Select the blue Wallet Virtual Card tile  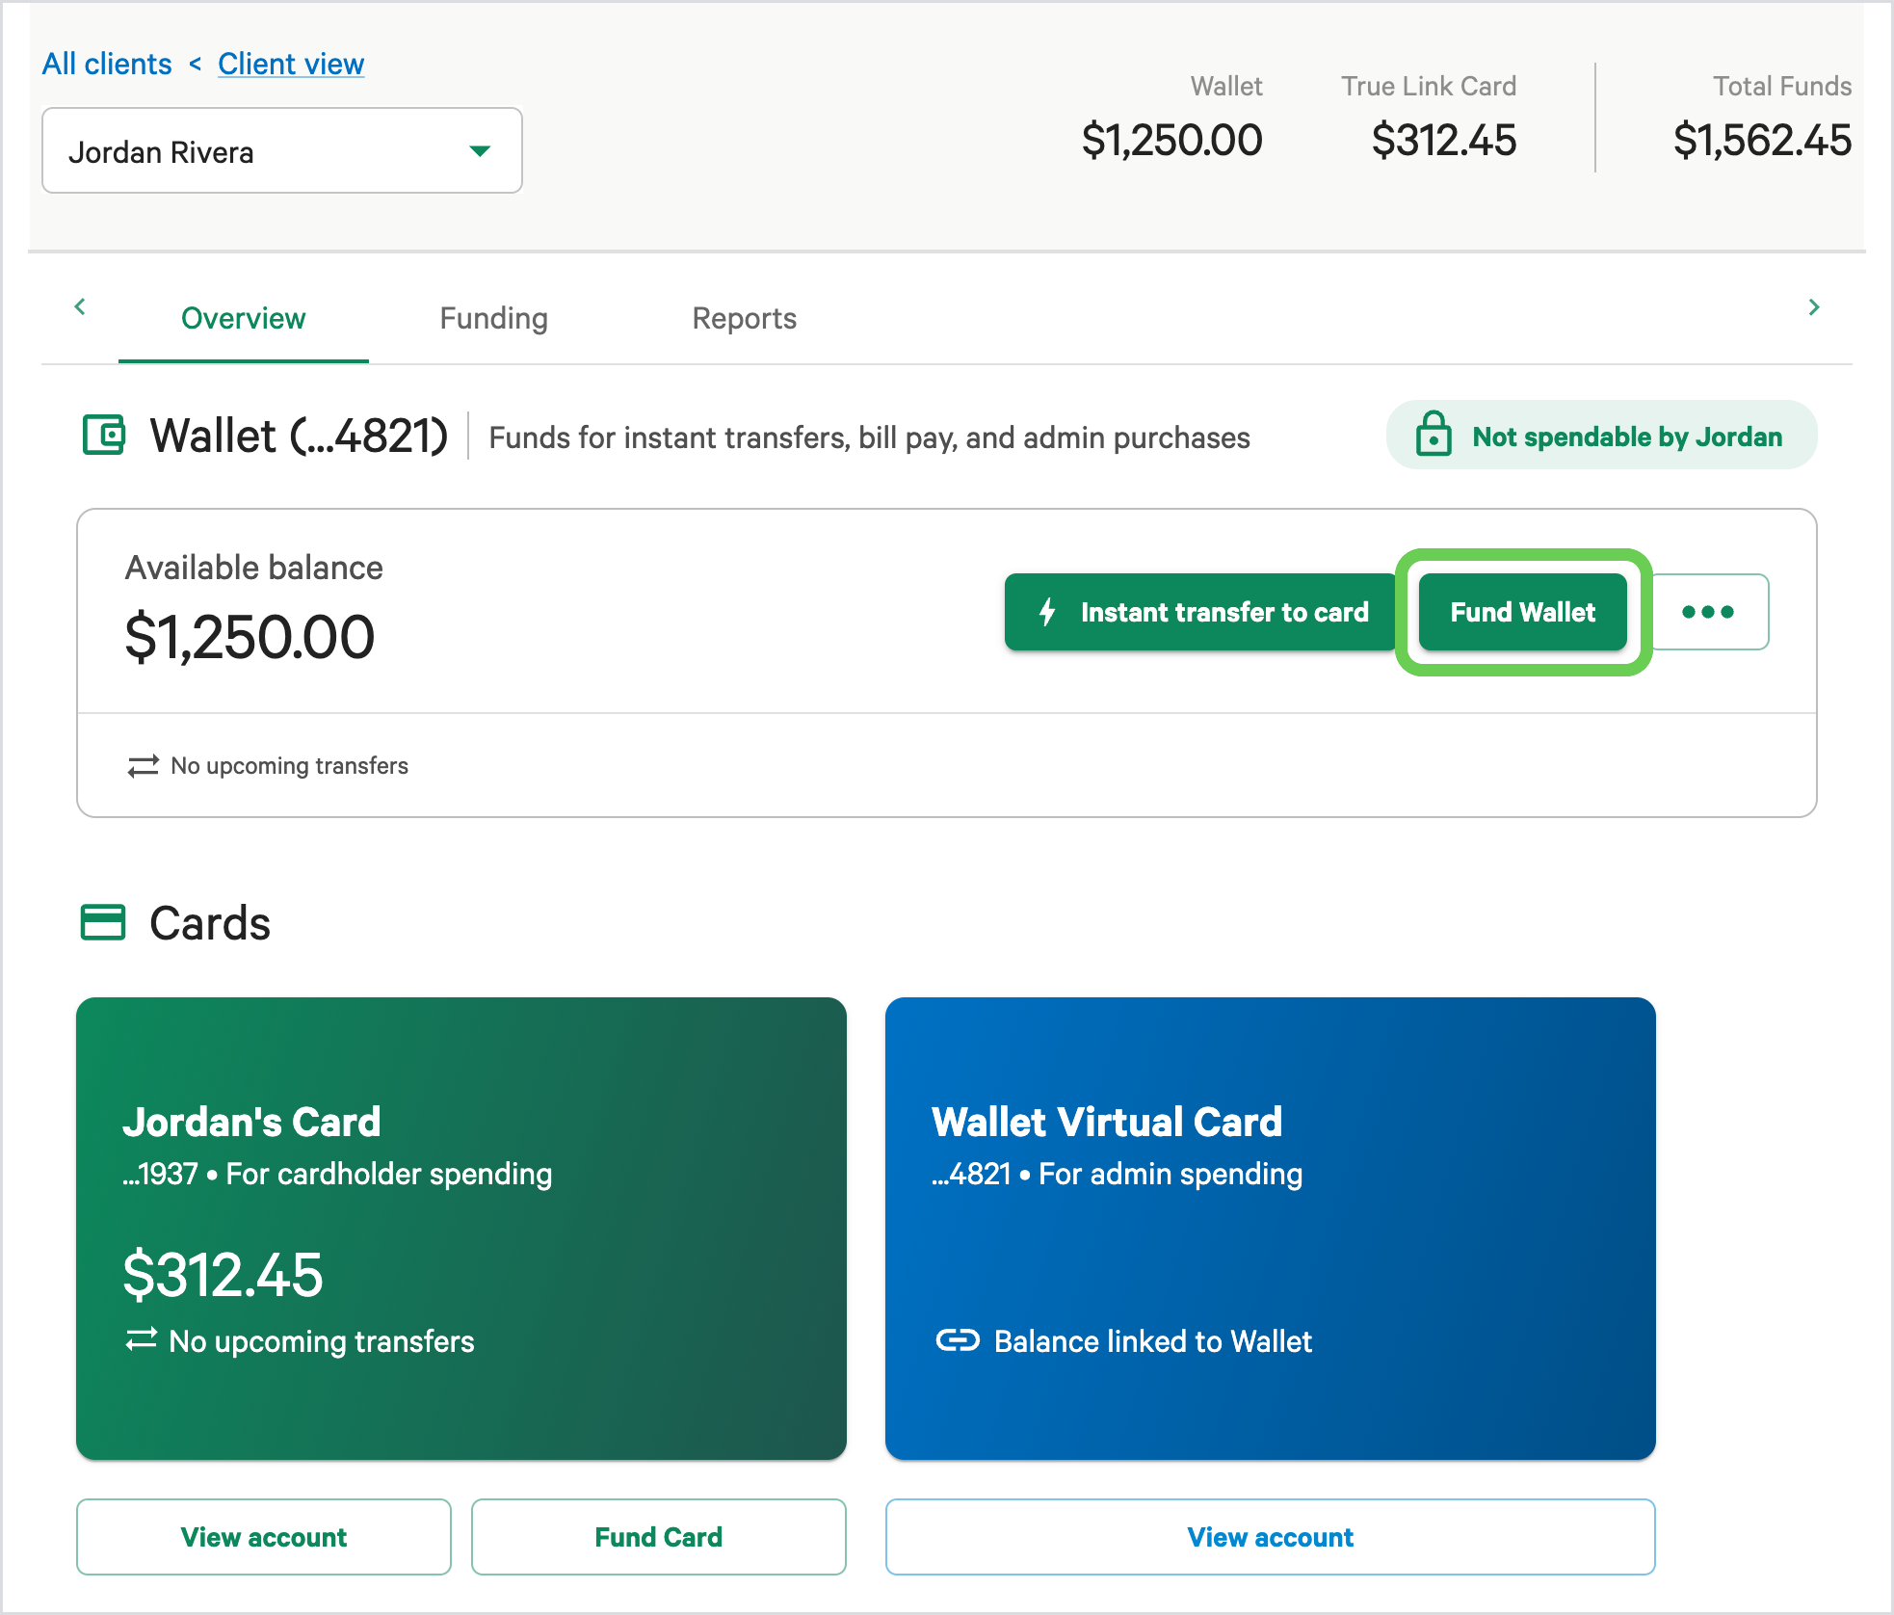(x=1271, y=1229)
